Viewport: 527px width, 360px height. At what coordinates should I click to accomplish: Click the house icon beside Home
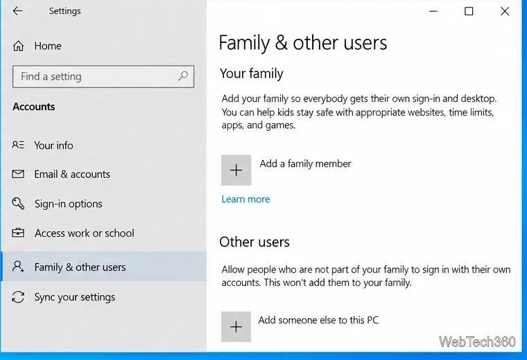point(18,46)
